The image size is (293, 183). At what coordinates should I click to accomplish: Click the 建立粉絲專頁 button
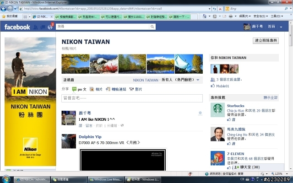[x=266, y=41]
